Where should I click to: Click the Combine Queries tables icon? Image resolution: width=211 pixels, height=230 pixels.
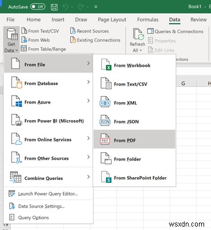coord(16,177)
